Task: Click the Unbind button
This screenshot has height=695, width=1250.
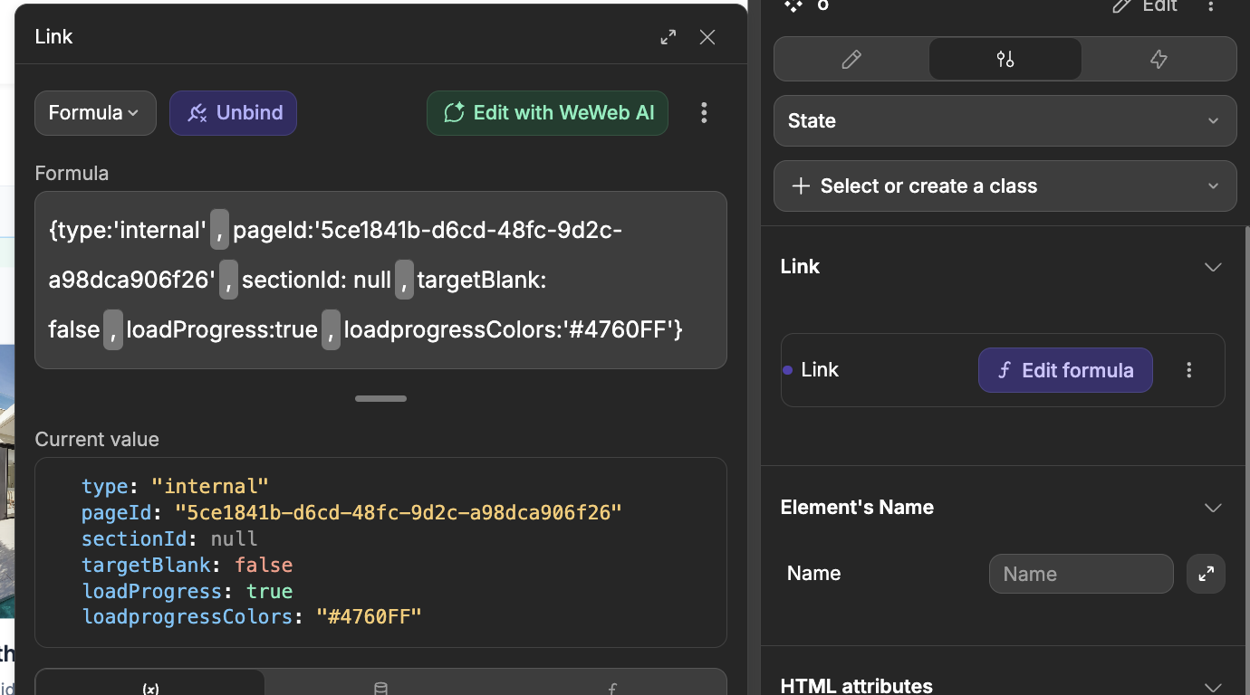Action: point(234,113)
